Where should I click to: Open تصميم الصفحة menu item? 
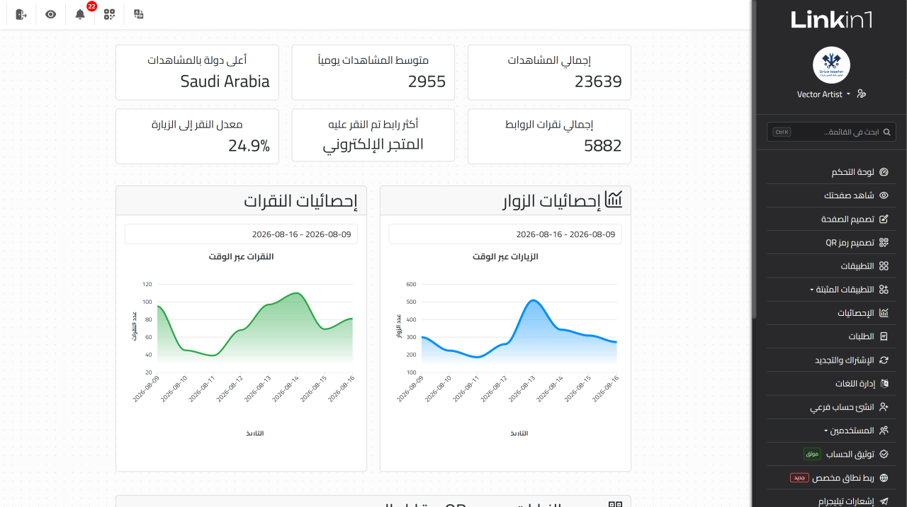[831, 219]
